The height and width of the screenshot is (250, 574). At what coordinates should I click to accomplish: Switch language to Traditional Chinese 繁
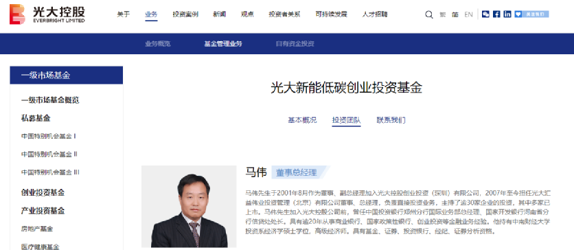(x=443, y=14)
